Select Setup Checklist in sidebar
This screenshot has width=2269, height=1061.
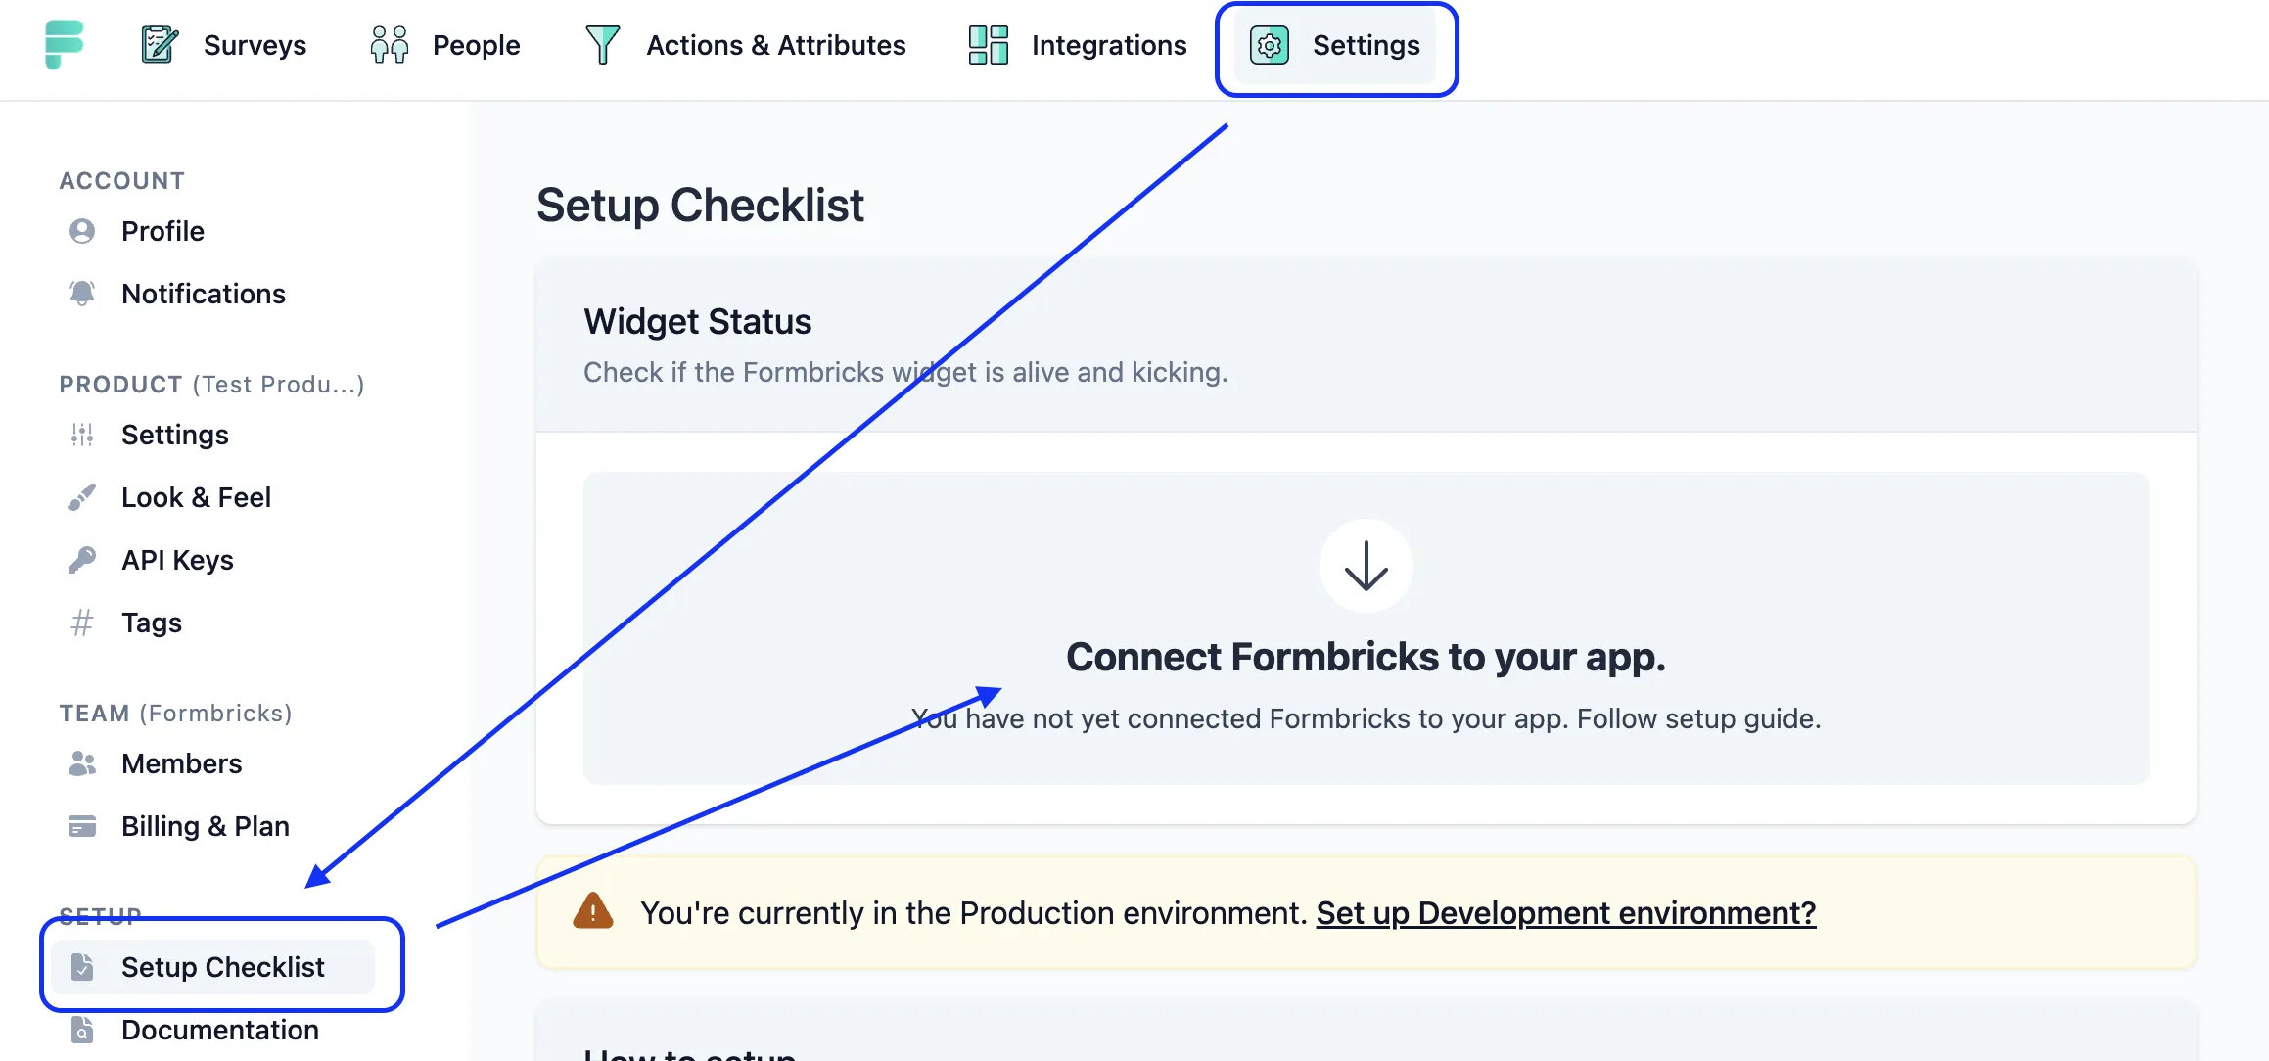[x=213, y=967]
